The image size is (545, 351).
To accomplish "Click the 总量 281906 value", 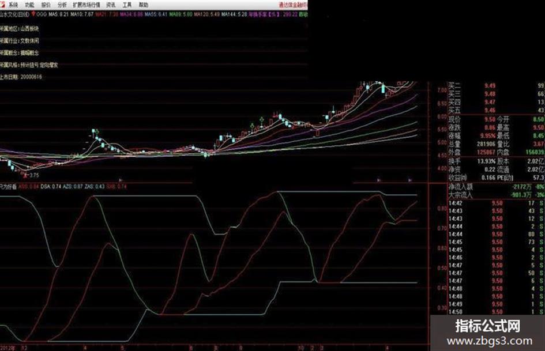I will [x=486, y=144].
